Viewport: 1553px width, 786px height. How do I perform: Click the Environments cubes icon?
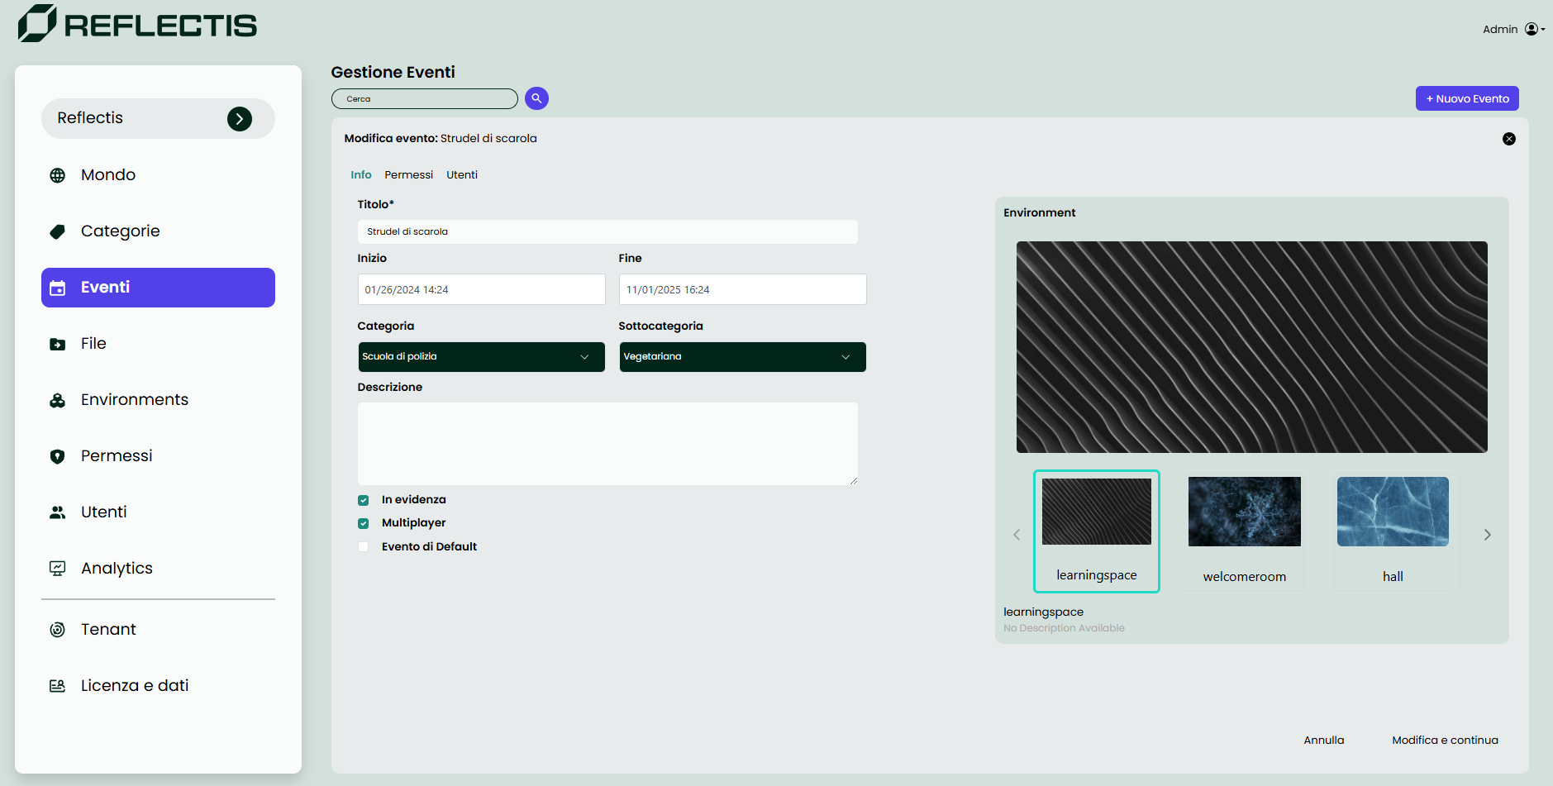(x=57, y=400)
